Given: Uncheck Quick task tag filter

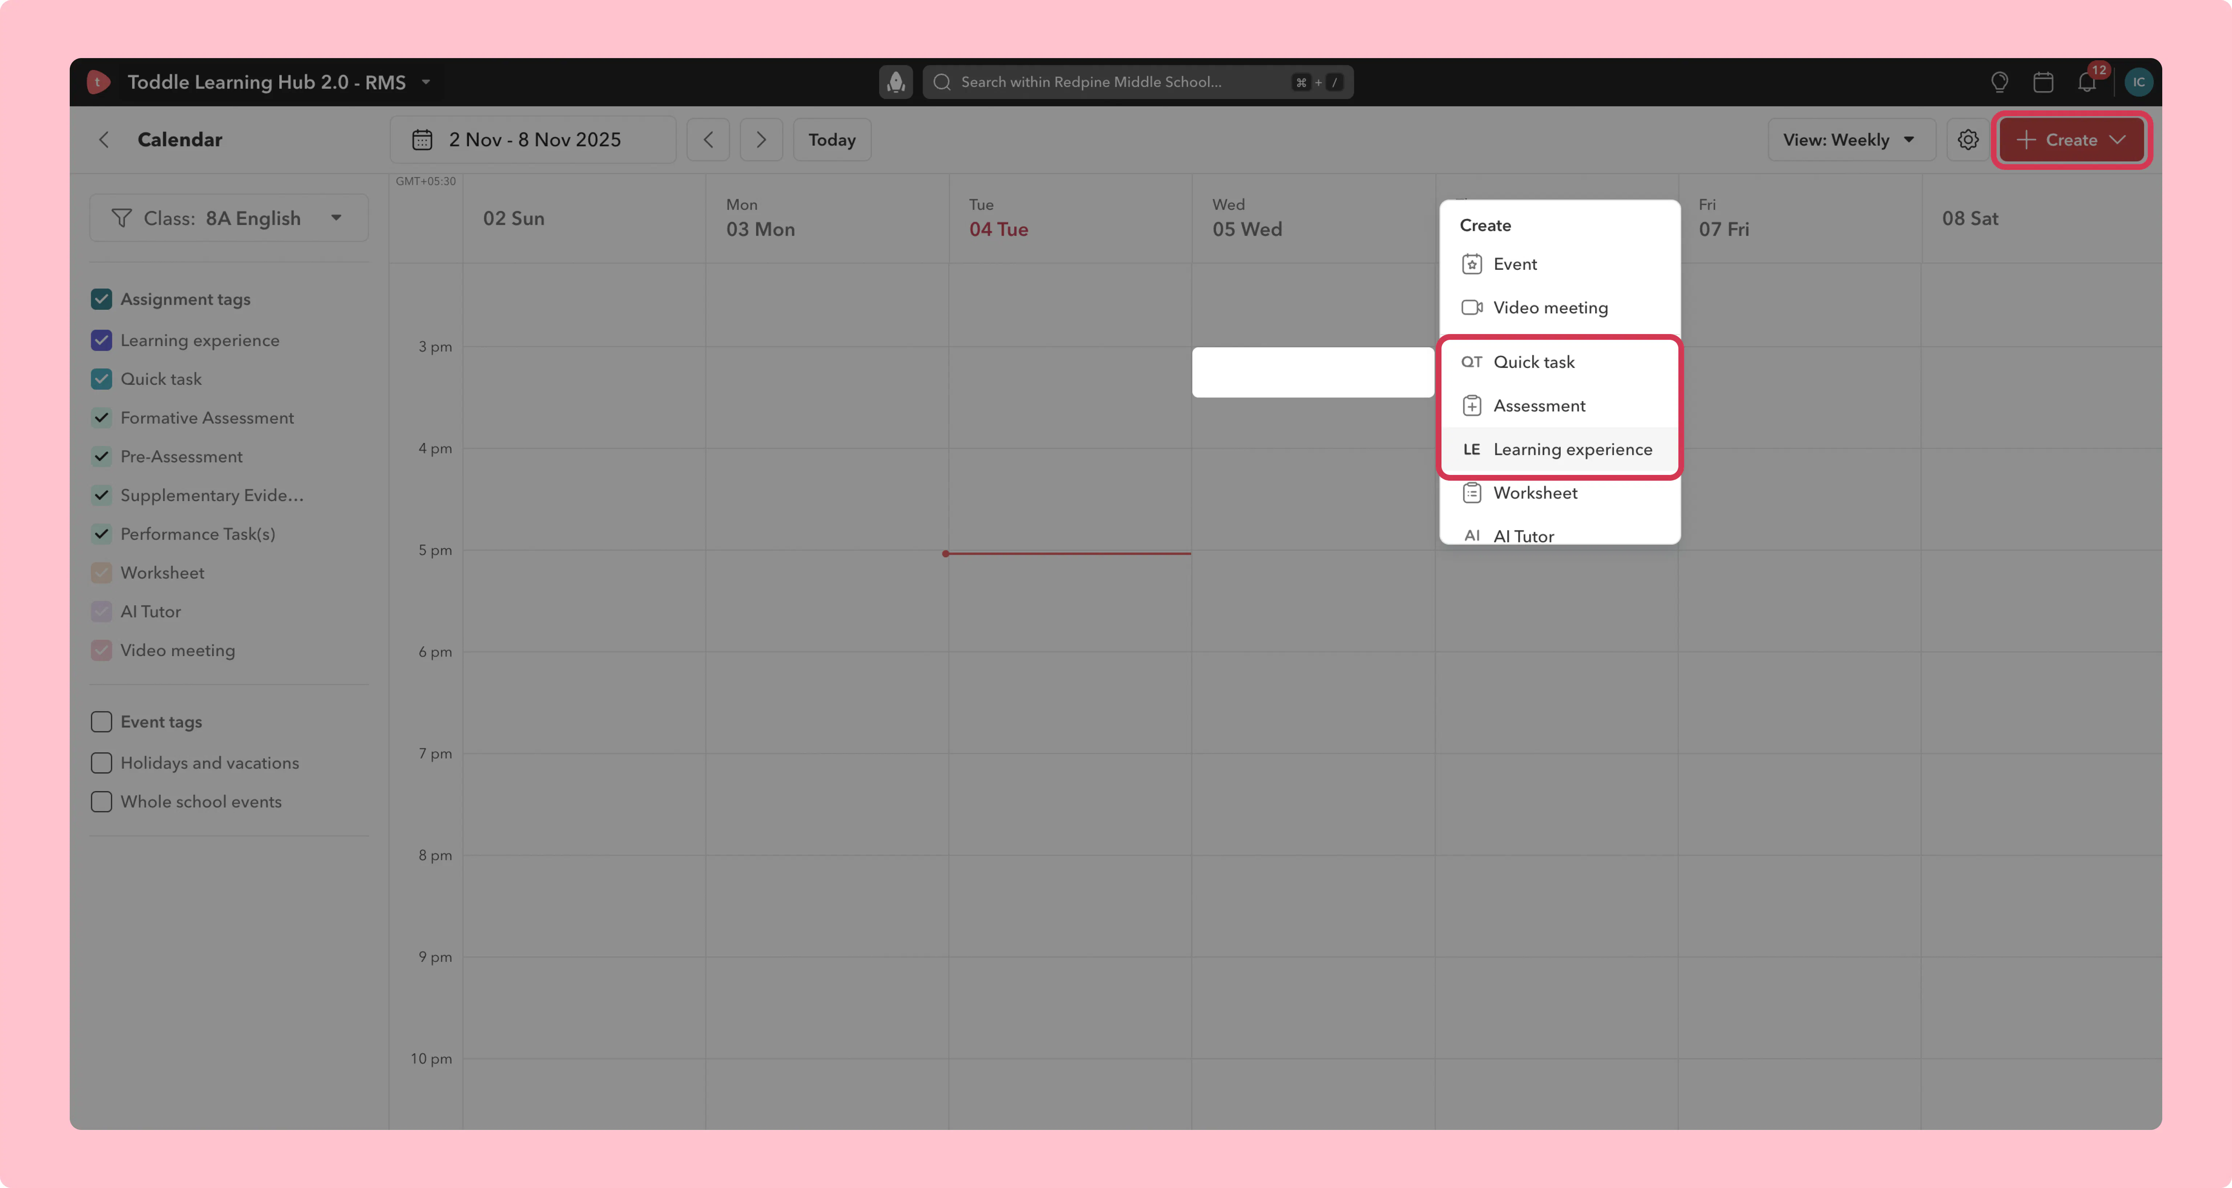Looking at the screenshot, I should click(x=101, y=379).
